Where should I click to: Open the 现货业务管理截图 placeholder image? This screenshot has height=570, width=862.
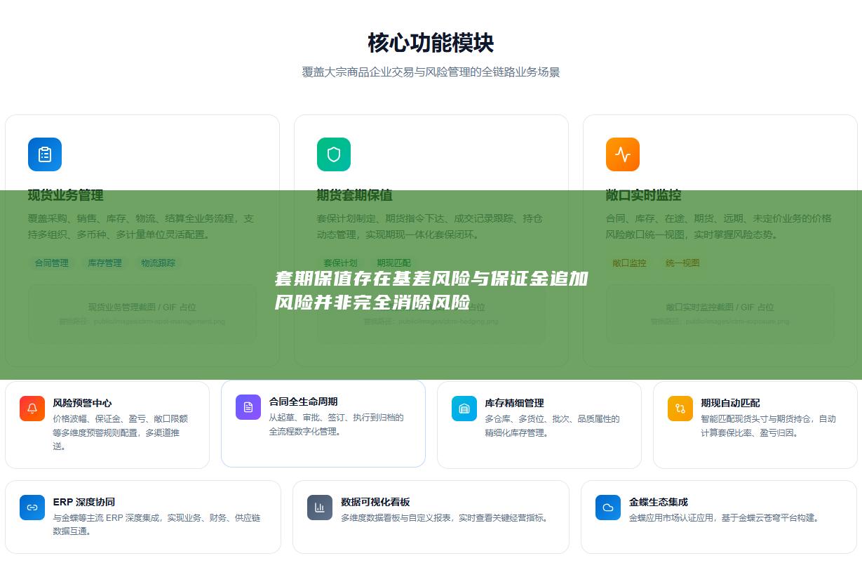[x=142, y=314]
